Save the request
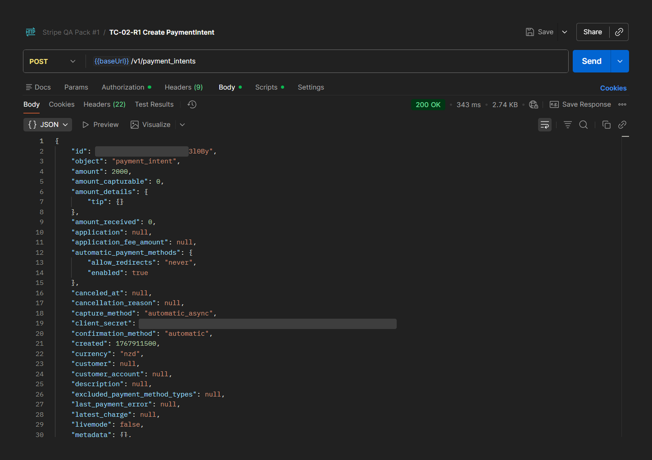This screenshot has width=652, height=460. pos(539,32)
